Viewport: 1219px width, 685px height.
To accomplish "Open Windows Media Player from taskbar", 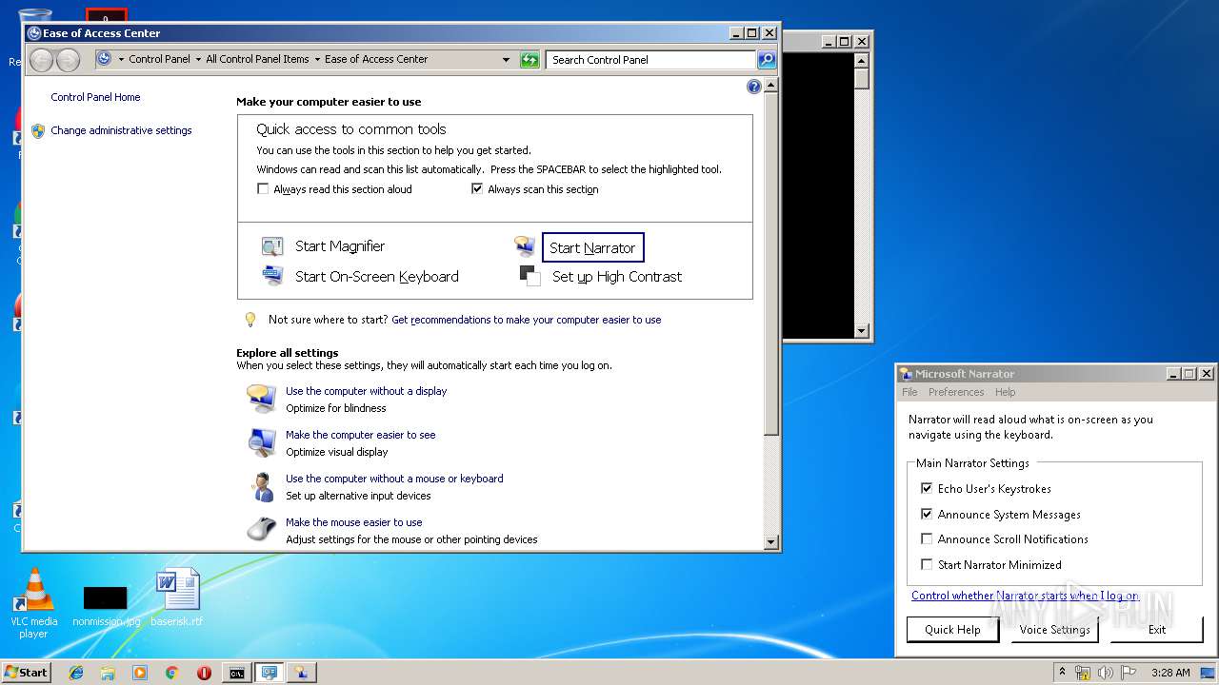I will point(140,673).
